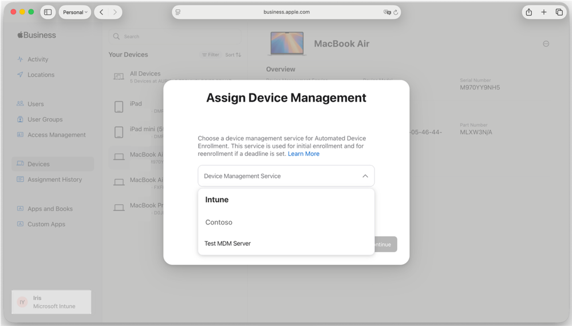Screen dimensions: 572x326
Task: Open a new tab with plus icon
Action: point(543,12)
